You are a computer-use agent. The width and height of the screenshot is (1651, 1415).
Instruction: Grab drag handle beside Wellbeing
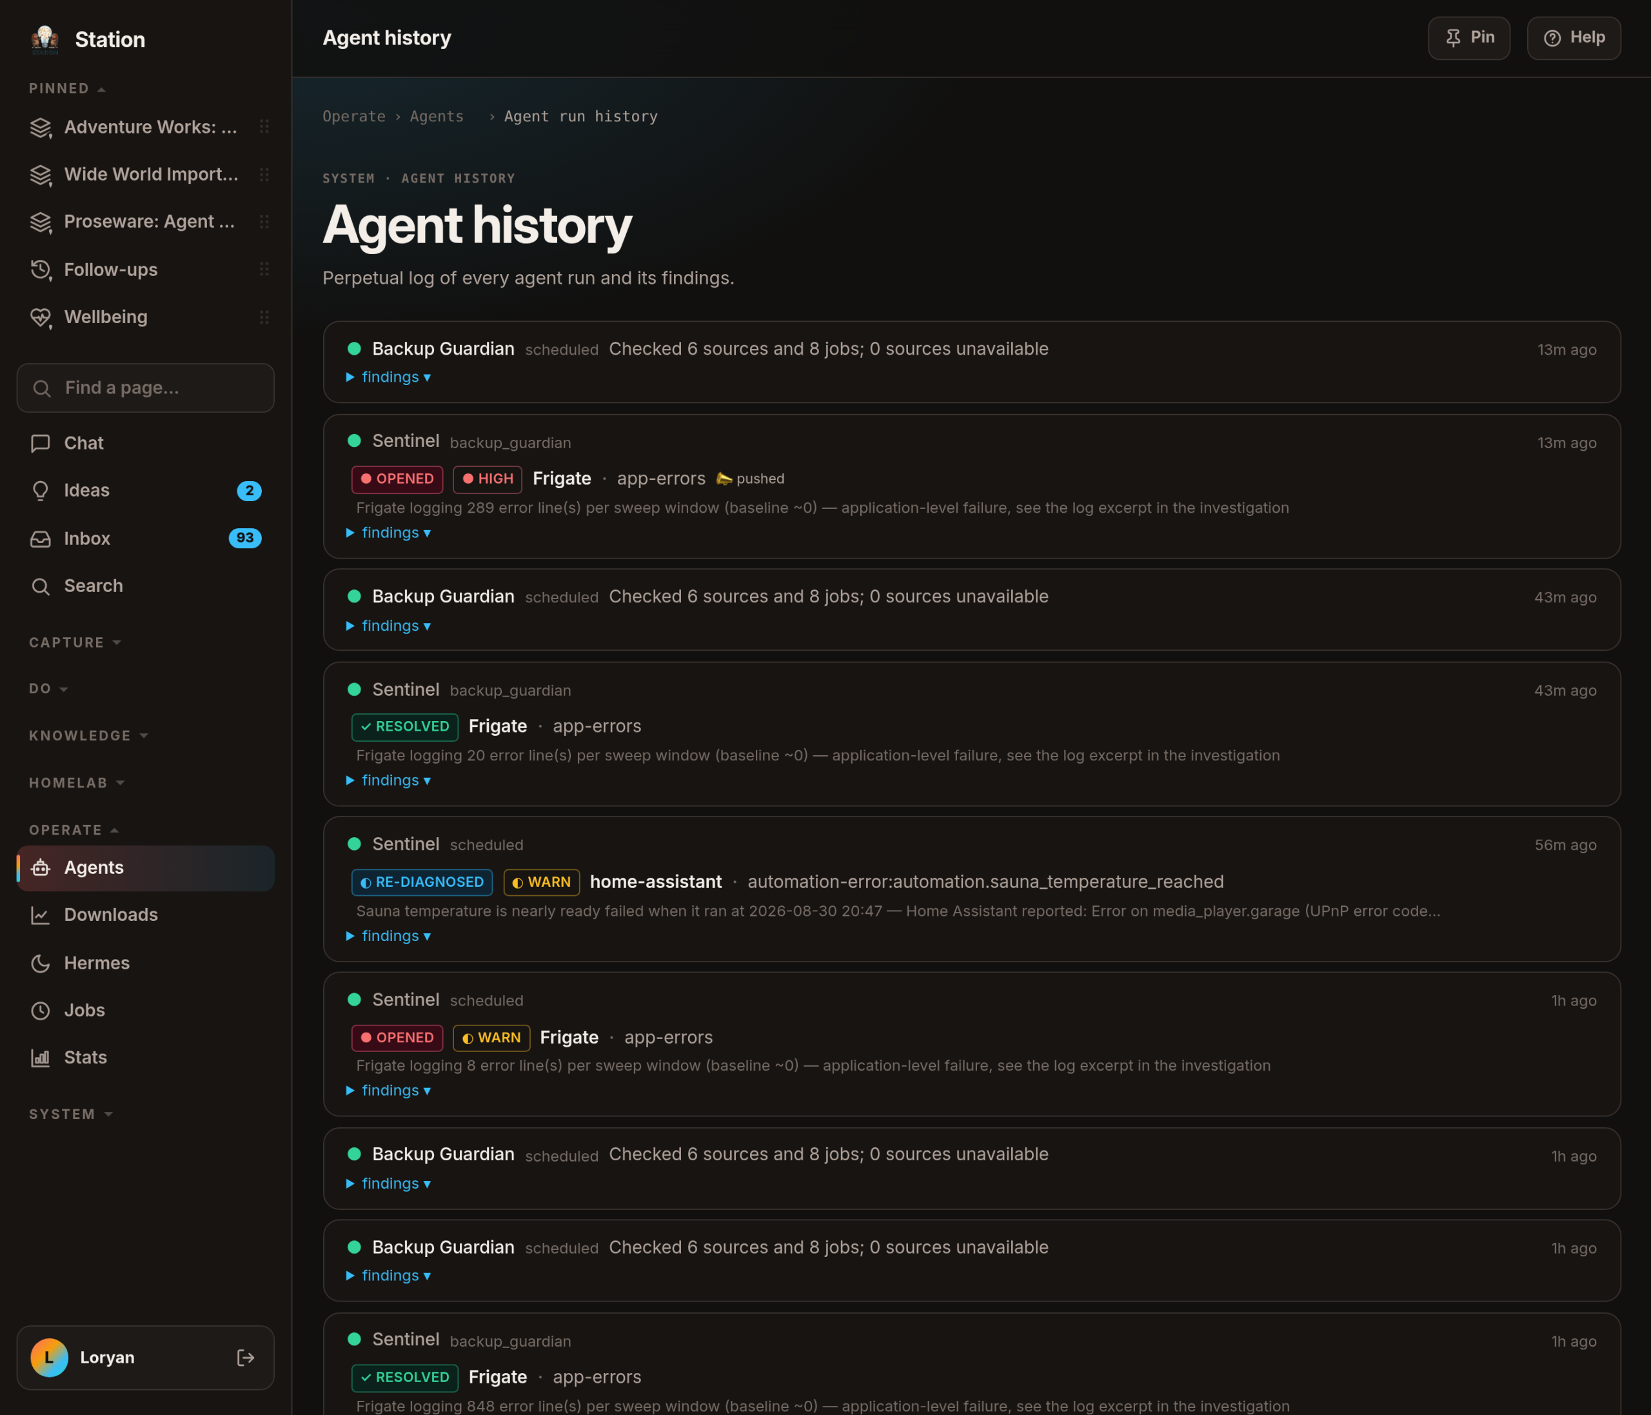[x=264, y=316]
